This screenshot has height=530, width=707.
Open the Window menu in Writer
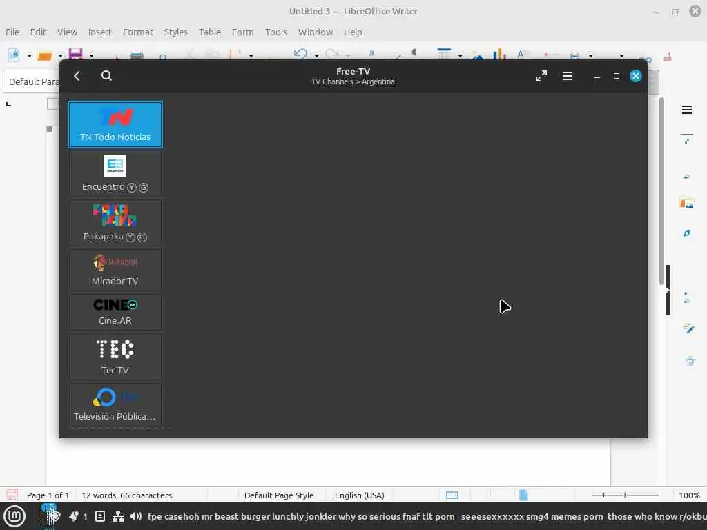tap(315, 32)
